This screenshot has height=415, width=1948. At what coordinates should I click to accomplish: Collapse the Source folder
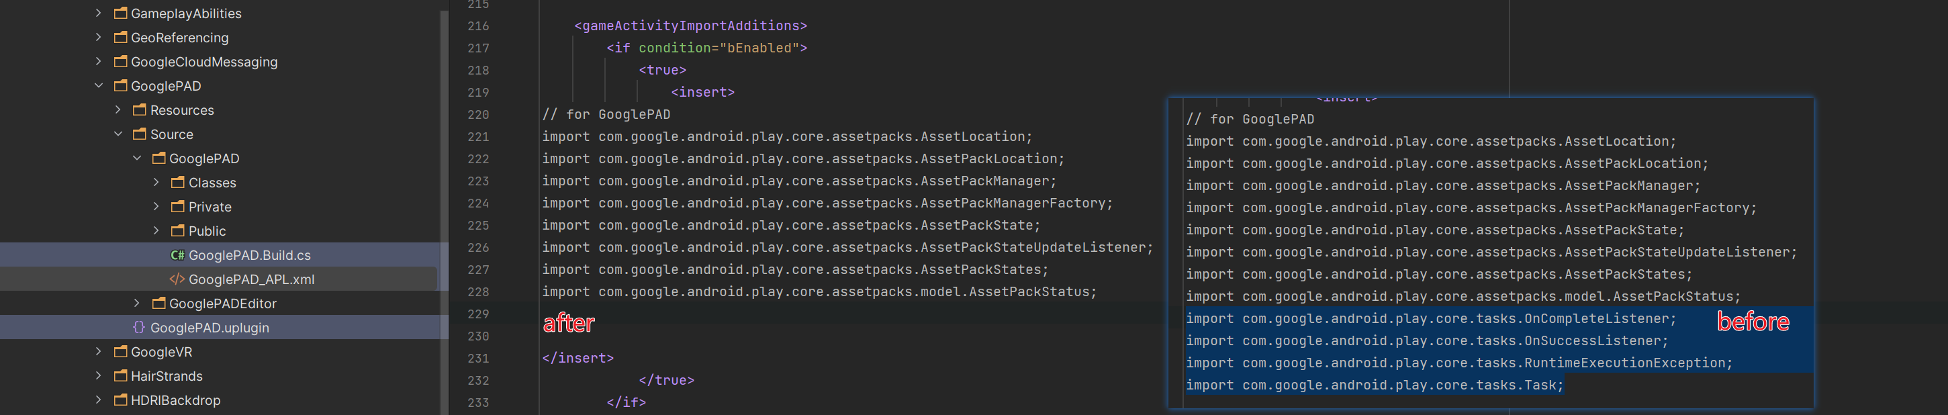tap(118, 134)
